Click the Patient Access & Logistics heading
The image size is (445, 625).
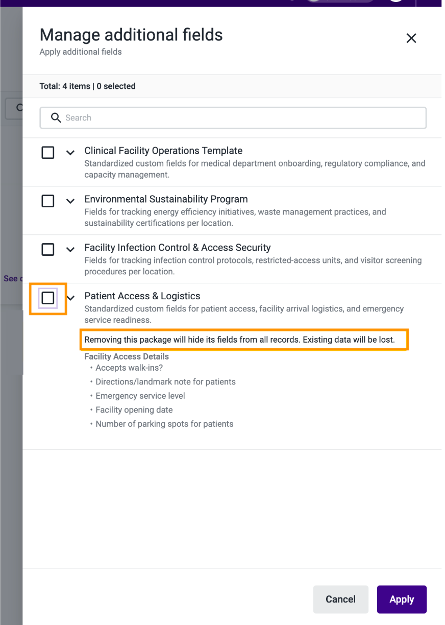pos(142,296)
